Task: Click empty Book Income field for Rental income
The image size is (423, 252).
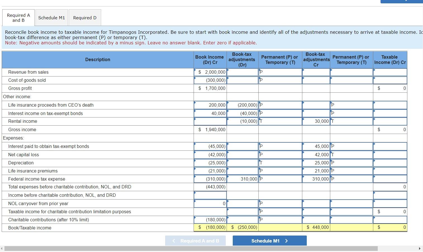Action: pyautogui.click(x=210, y=121)
